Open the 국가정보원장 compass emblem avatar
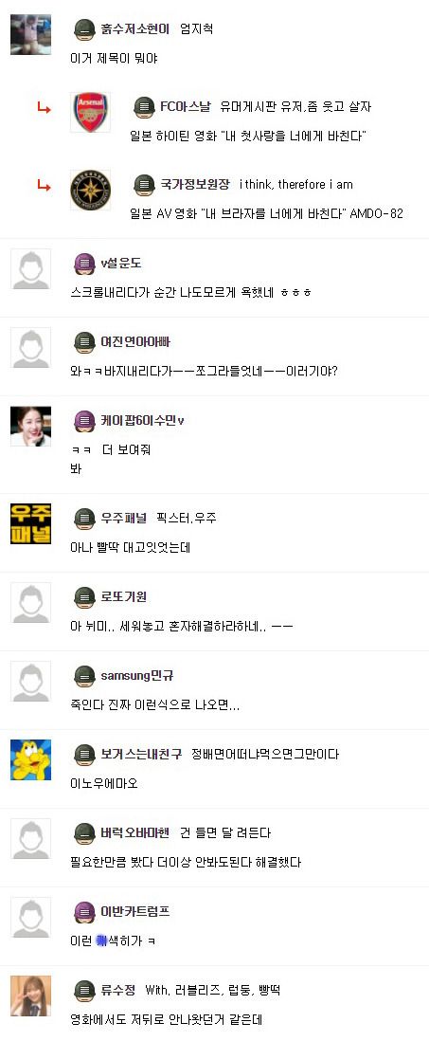The image size is (429, 1041). 90,190
